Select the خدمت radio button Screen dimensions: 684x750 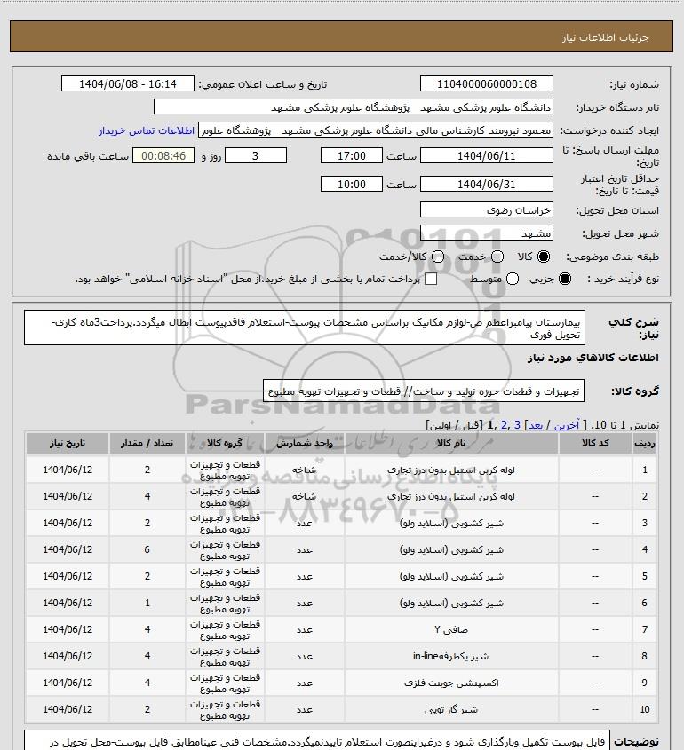point(497,257)
